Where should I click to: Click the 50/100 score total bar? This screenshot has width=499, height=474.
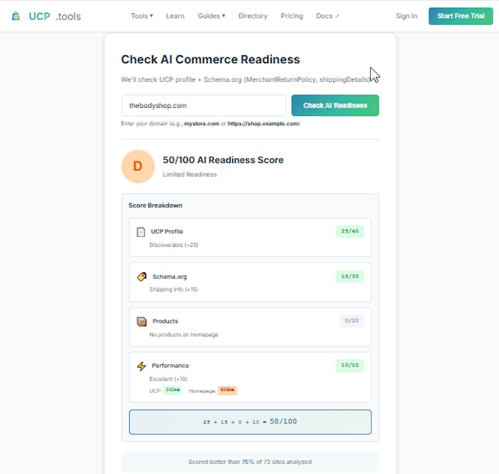[x=250, y=421]
